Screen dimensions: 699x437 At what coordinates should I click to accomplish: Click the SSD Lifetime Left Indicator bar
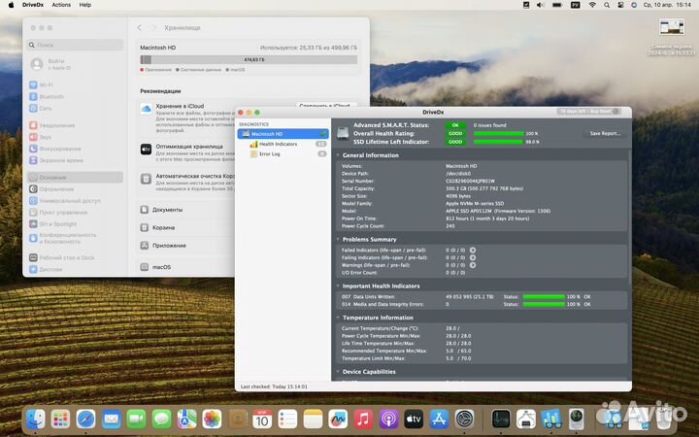[x=498, y=142]
